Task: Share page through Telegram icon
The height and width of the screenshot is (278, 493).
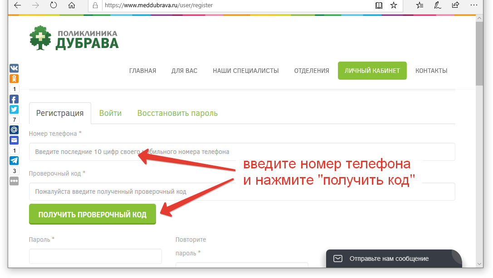Action: (x=14, y=161)
